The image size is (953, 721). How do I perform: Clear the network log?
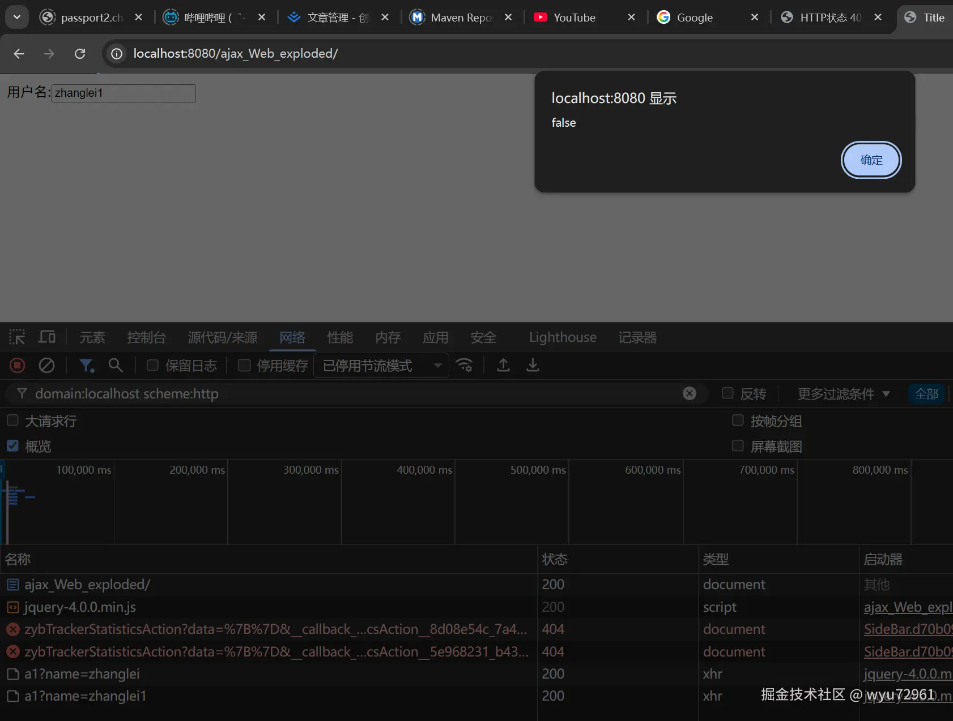point(46,366)
